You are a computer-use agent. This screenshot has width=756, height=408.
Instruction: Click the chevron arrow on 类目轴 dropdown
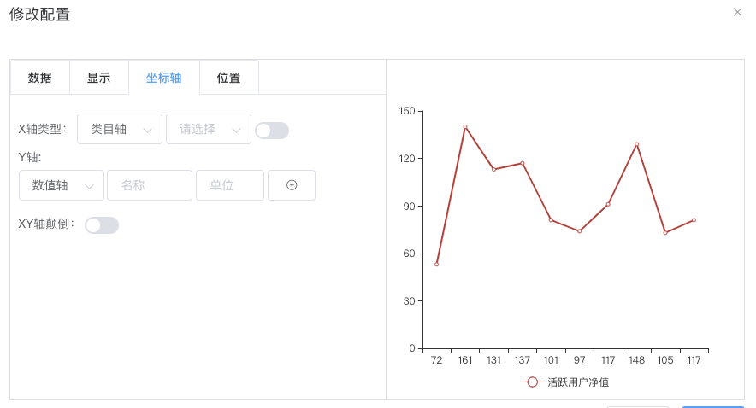pos(148,130)
